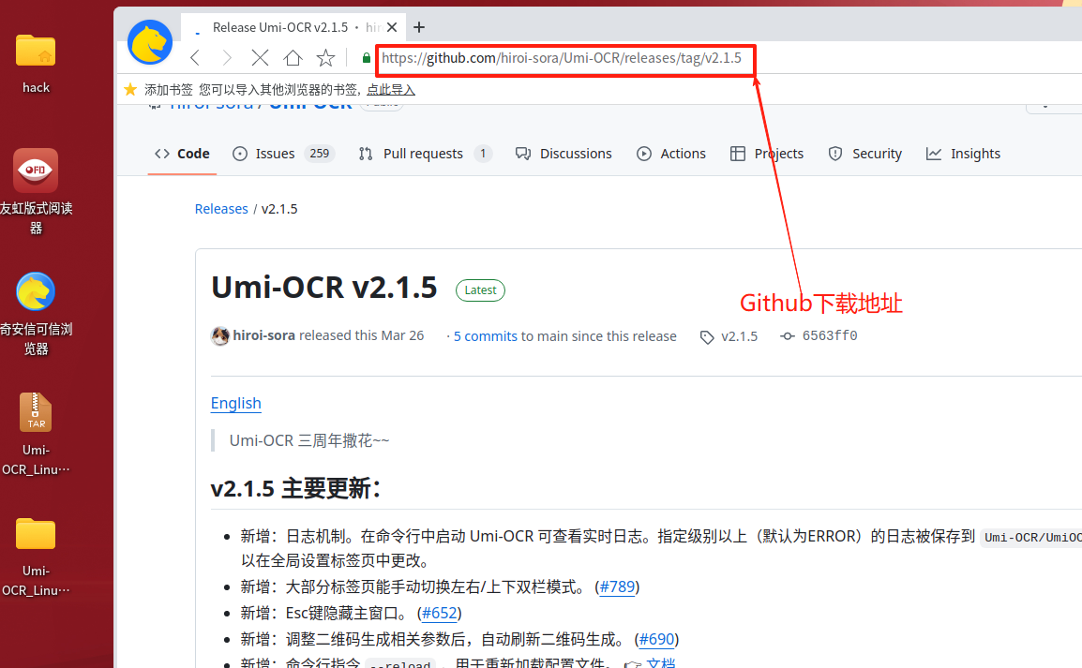This screenshot has width=1082, height=668.
Task: Switch to the Code repository tab
Action: click(x=182, y=154)
